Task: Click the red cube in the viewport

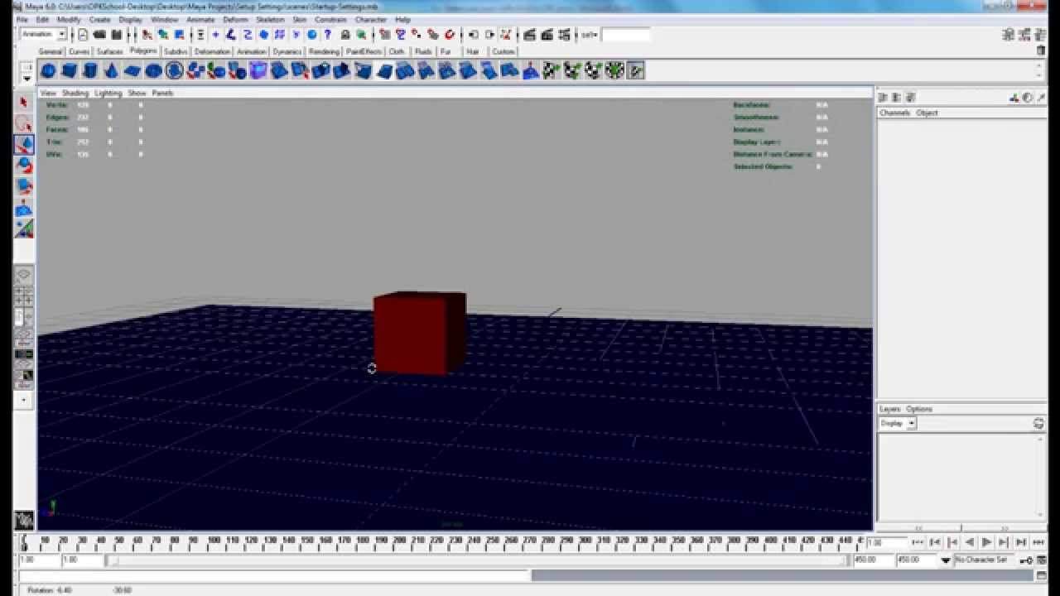Action: coord(419,333)
